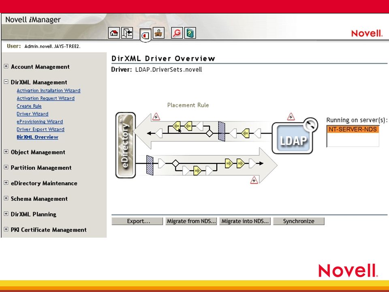Screen dimensions: 389x292
Task: Select NT-SERVER-NDS in the server list
Action: pyautogui.click(x=353, y=129)
